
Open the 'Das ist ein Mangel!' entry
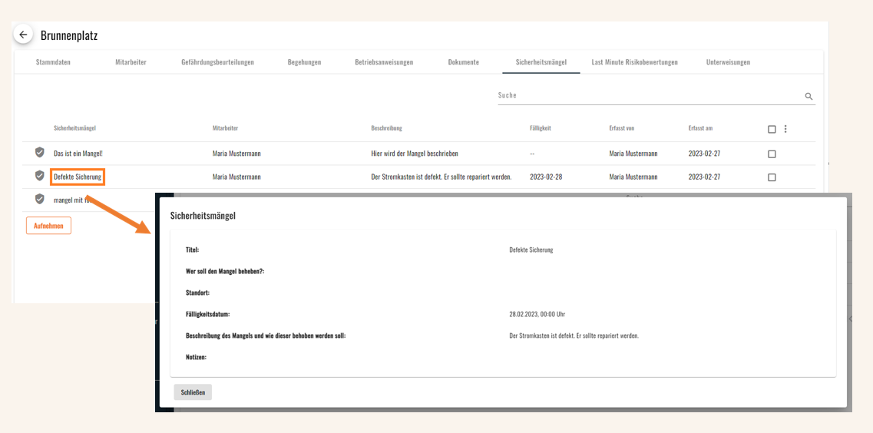[78, 154]
